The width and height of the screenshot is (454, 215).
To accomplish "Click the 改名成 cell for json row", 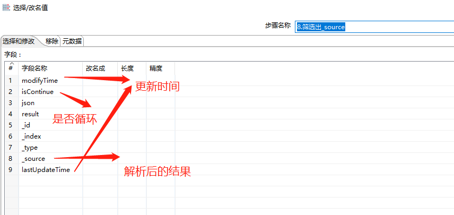I will tap(100, 103).
